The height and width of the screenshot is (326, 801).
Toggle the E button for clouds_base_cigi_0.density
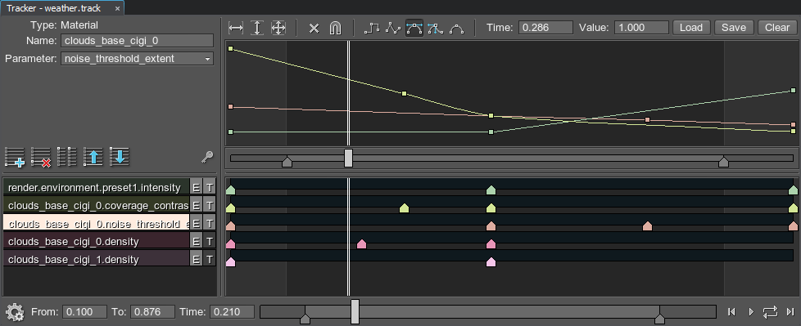pyautogui.click(x=197, y=242)
